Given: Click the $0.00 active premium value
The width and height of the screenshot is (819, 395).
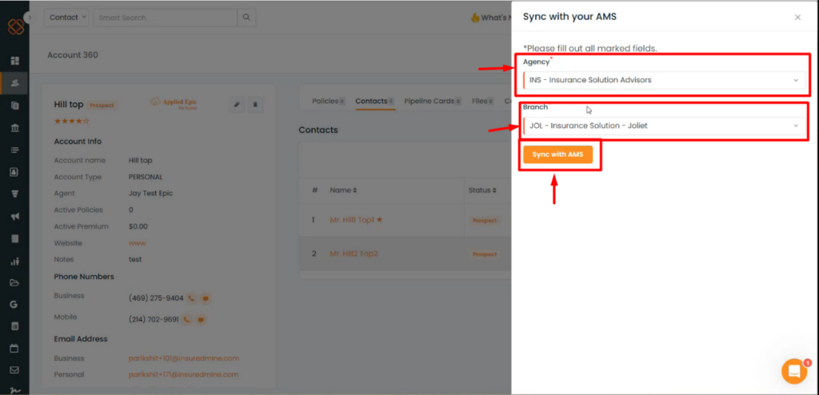Looking at the screenshot, I should pyautogui.click(x=138, y=226).
